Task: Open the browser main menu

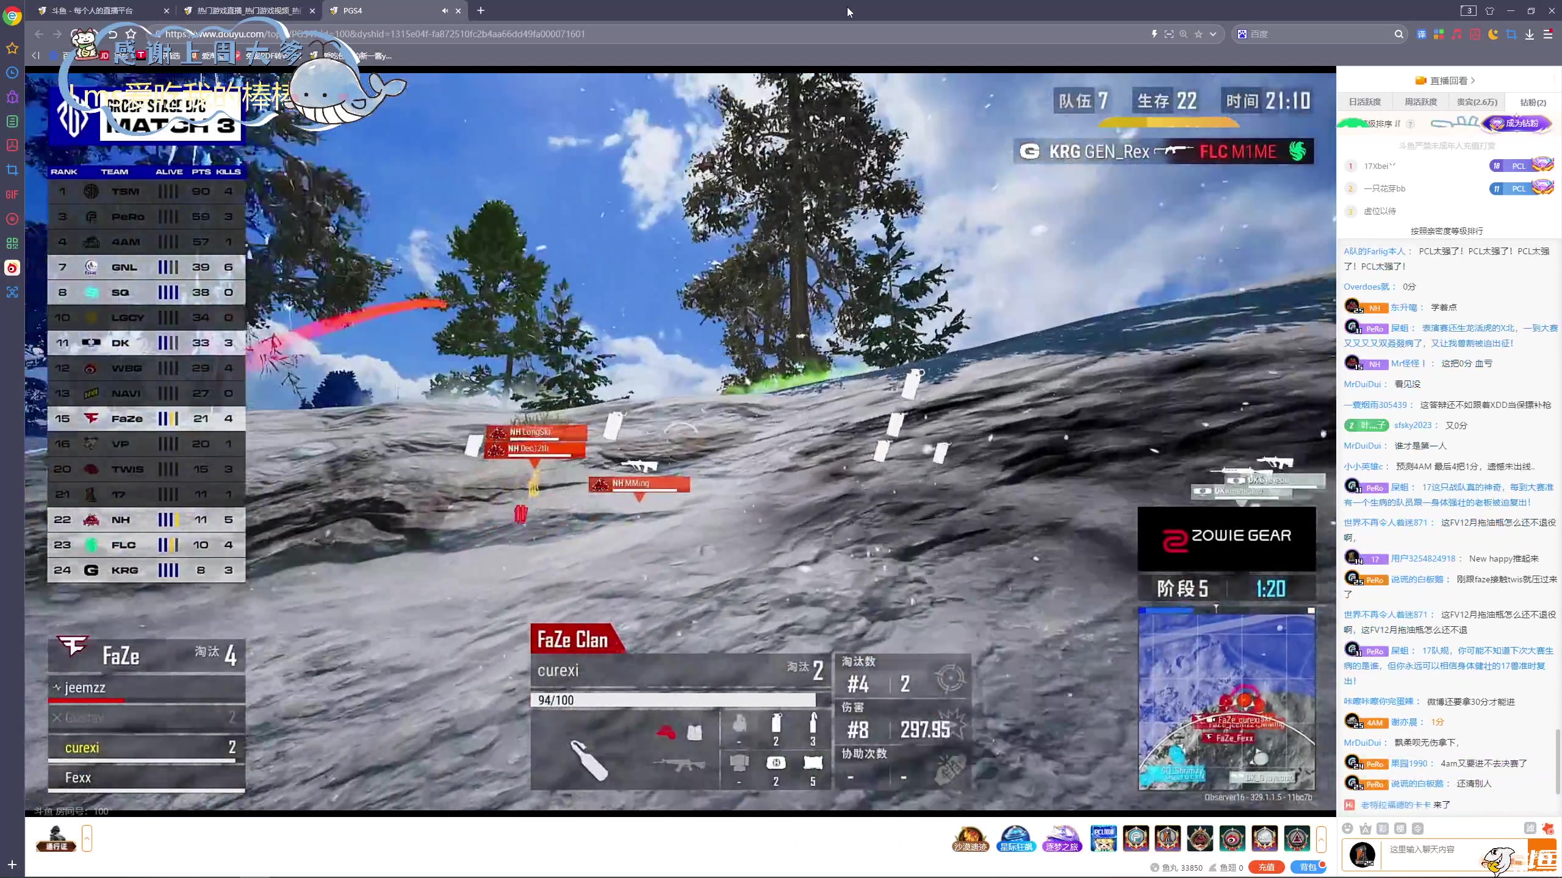Action: click(1548, 34)
